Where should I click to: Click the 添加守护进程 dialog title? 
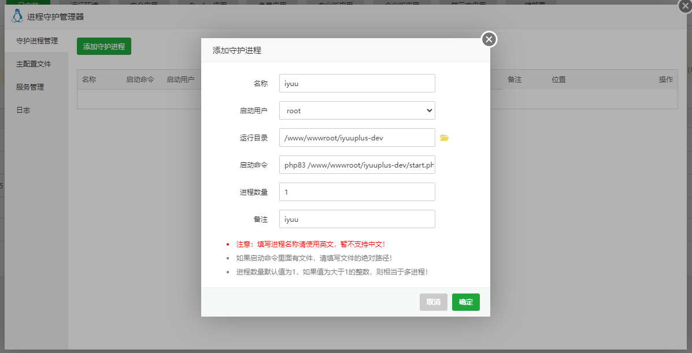237,50
